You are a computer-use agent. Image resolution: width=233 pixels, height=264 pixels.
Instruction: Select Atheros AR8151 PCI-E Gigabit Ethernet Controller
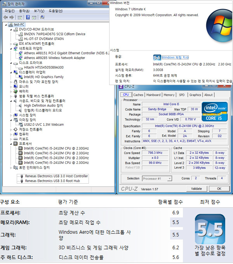[x=66, y=53]
